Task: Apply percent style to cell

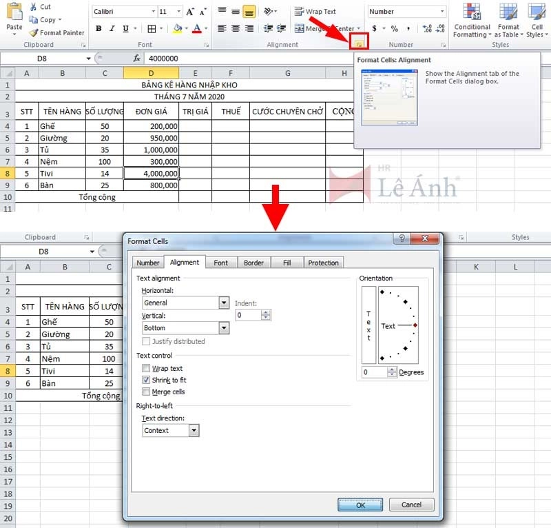Action: tap(395, 28)
